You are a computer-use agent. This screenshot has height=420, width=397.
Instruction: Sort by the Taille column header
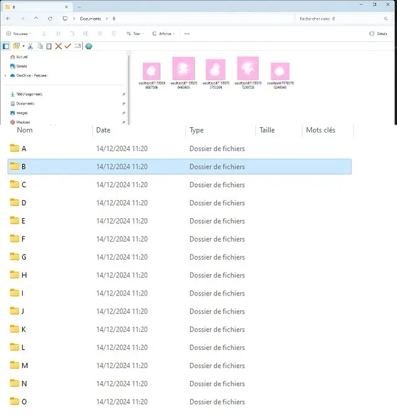click(267, 130)
